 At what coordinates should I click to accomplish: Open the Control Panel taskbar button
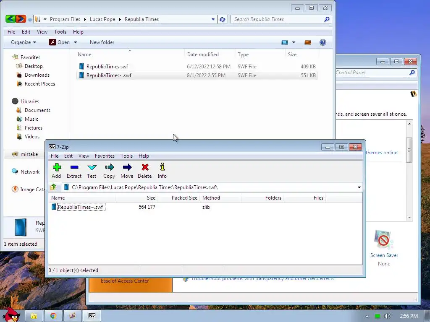point(72,316)
